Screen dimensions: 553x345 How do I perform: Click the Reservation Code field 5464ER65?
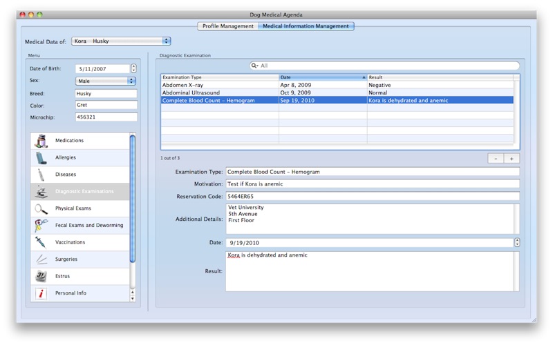coord(373,197)
